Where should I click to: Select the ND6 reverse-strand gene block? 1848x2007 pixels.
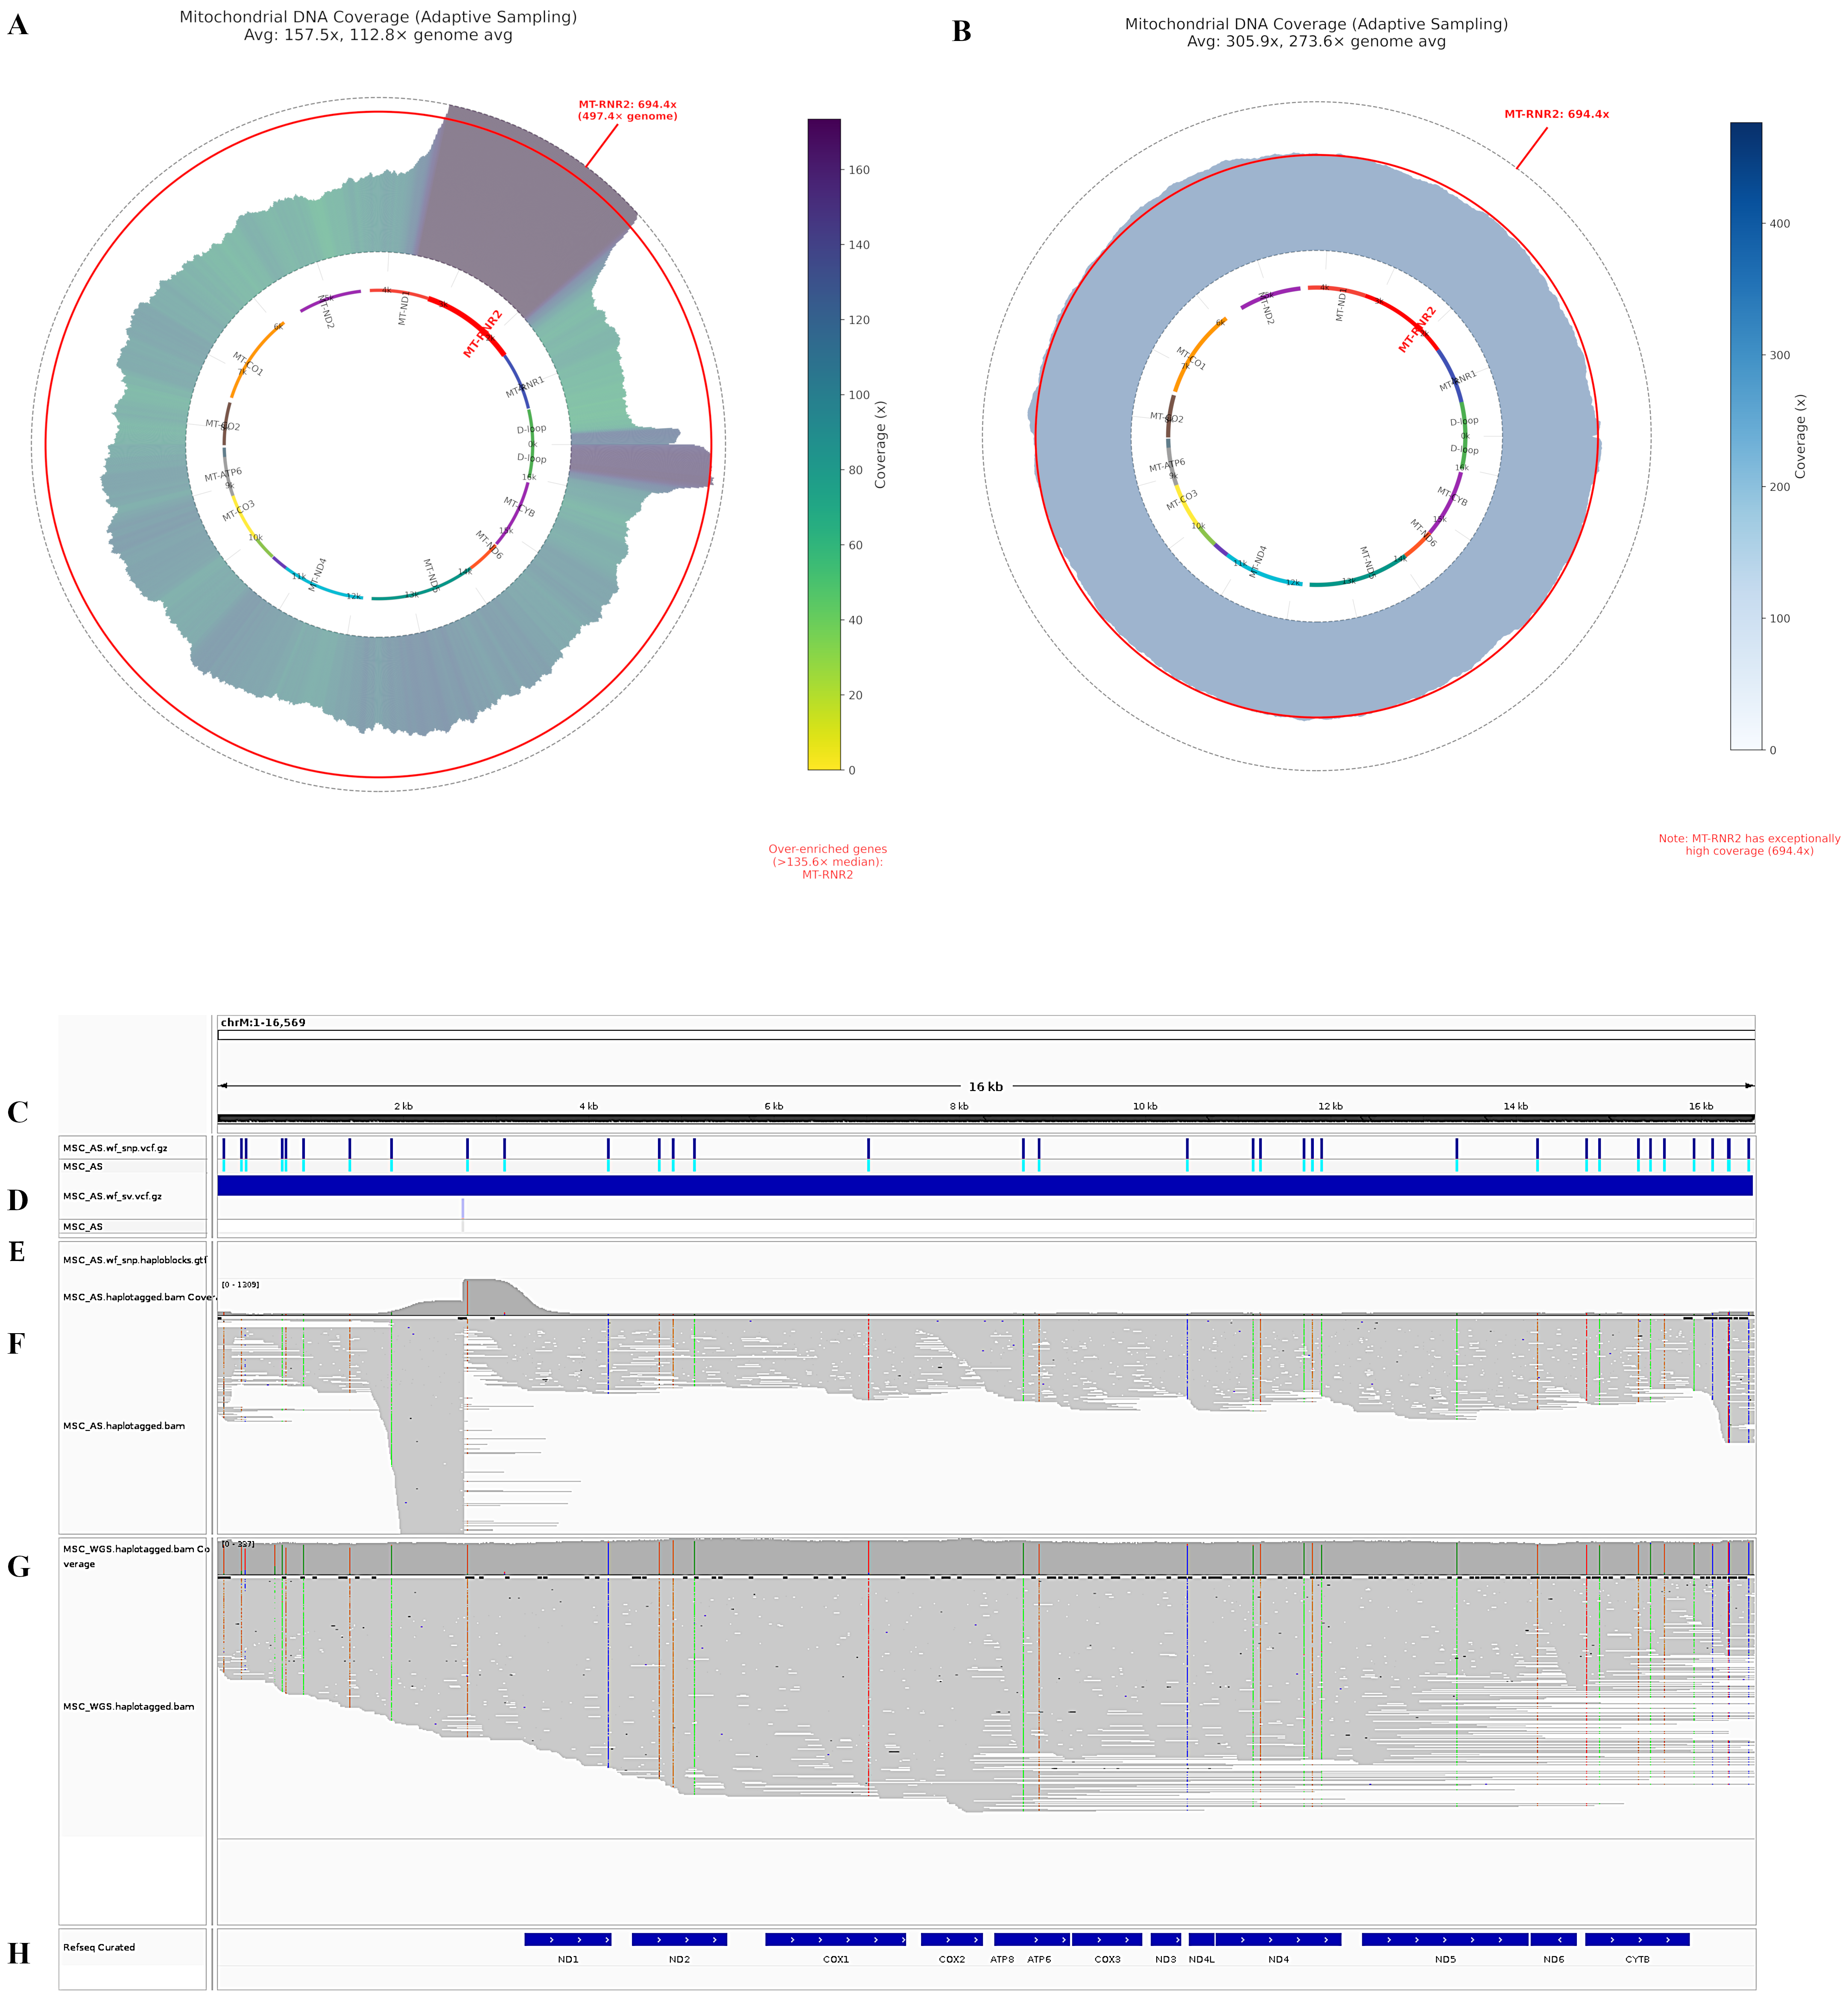(x=1553, y=1939)
